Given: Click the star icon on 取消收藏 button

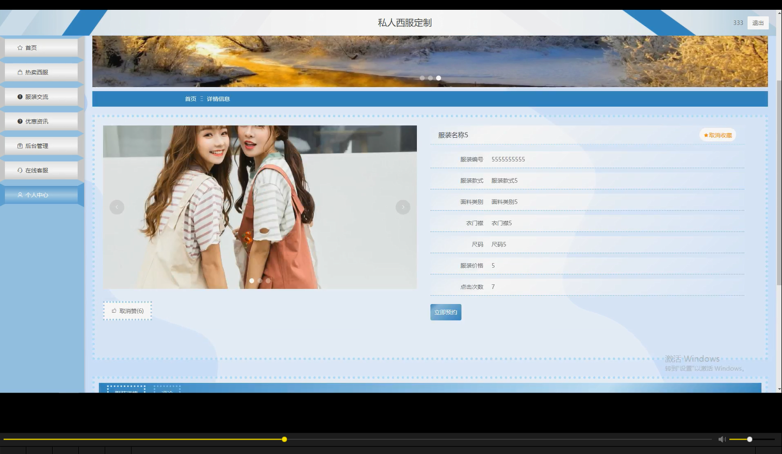Looking at the screenshot, I should [x=706, y=135].
